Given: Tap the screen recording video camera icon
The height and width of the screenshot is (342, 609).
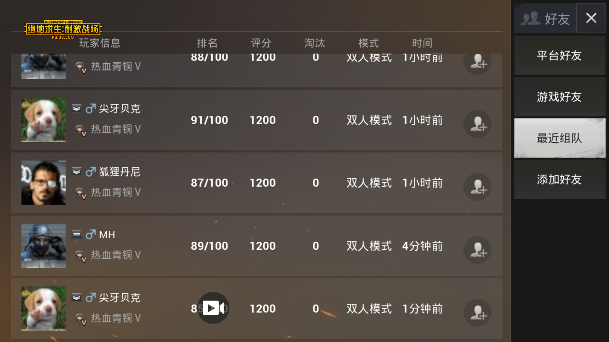Looking at the screenshot, I should tap(213, 308).
